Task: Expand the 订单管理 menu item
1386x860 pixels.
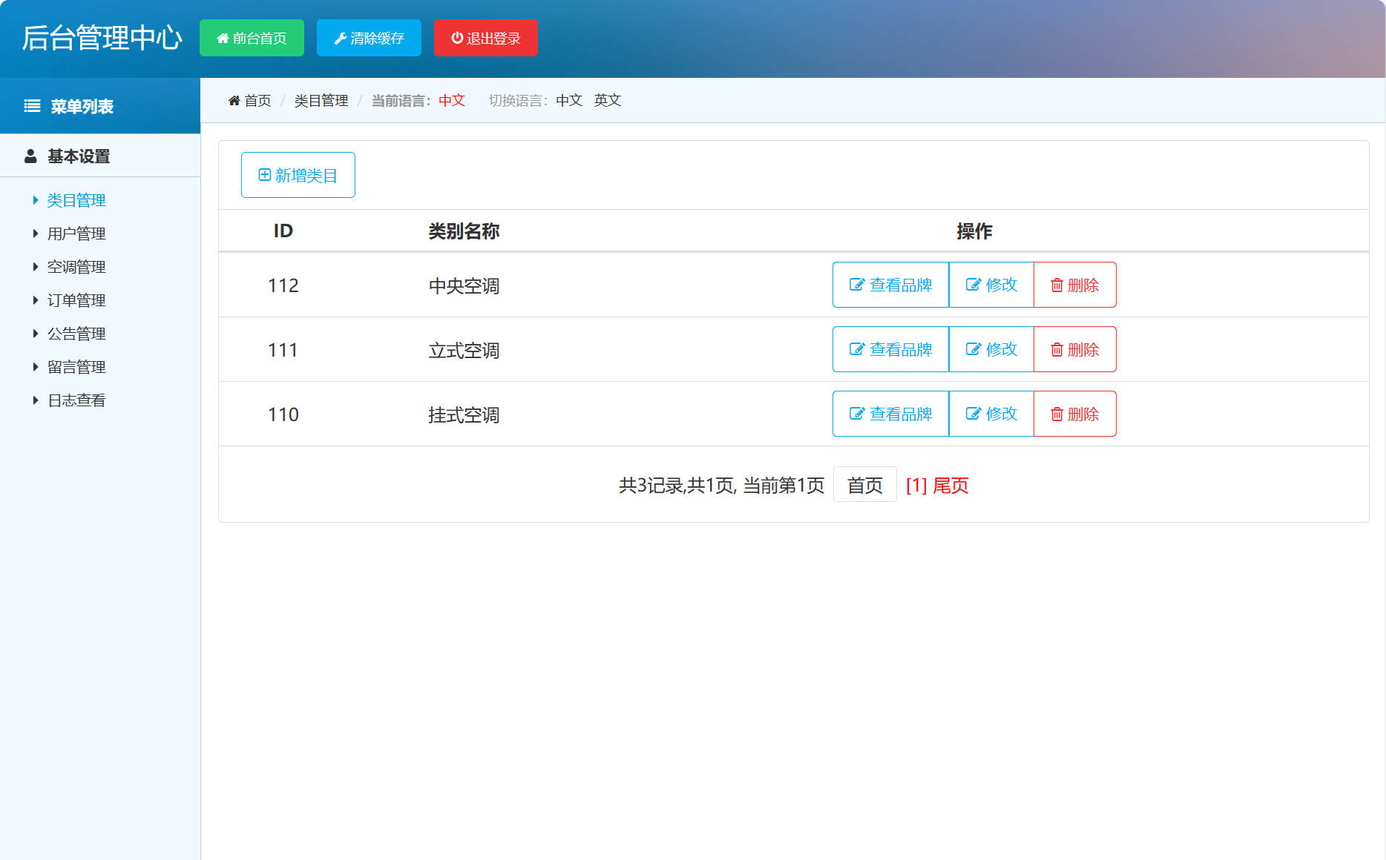Action: point(76,300)
